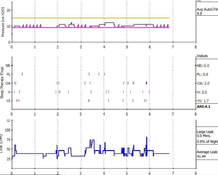Image resolution: width=218 pixels, height=175 pixels.
Task: Click the 20 tick on pressure axis
Action: [x=8, y=10]
